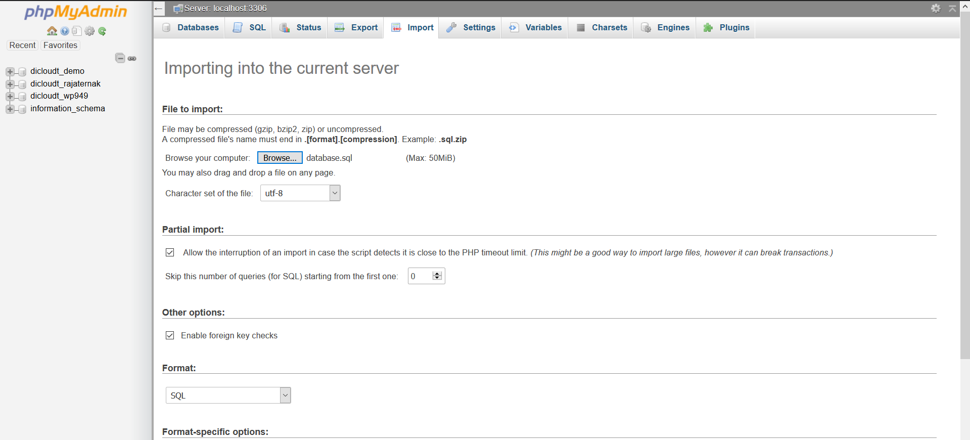This screenshot has width=970, height=440.
Task: Open the Format SQL dropdown
Action: (228, 395)
